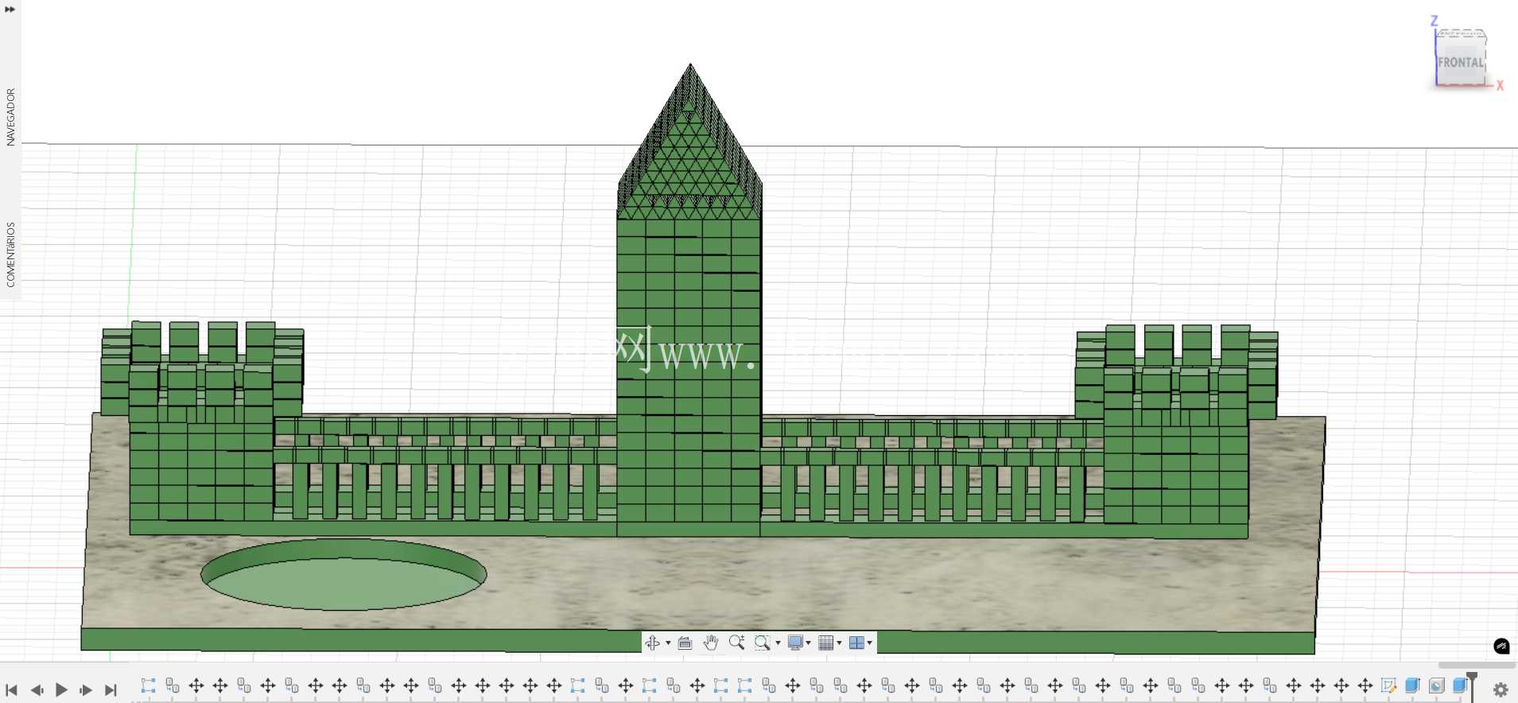
Task: Select the appearance feature icon in the timeline
Action: pyautogui.click(x=1436, y=686)
